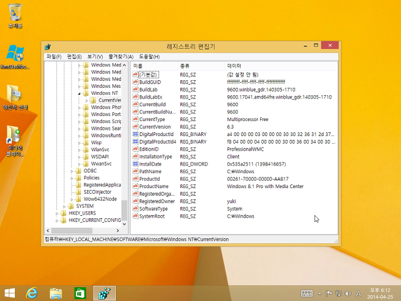401x301 pixels.
Task: Open the 즐겨찾기(A) menu
Action: (x=121, y=56)
